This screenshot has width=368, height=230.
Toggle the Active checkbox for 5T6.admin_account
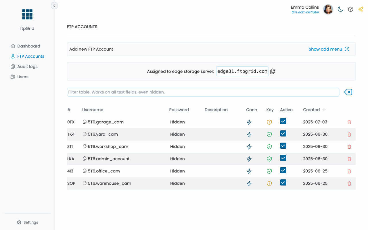pos(283,158)
